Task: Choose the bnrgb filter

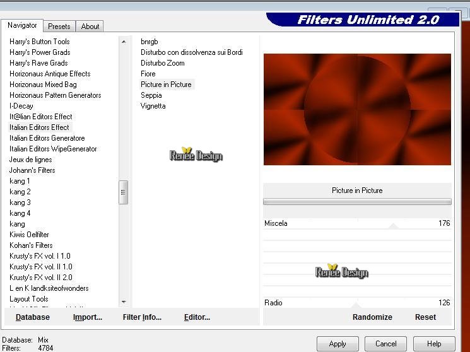Action: 150,42
